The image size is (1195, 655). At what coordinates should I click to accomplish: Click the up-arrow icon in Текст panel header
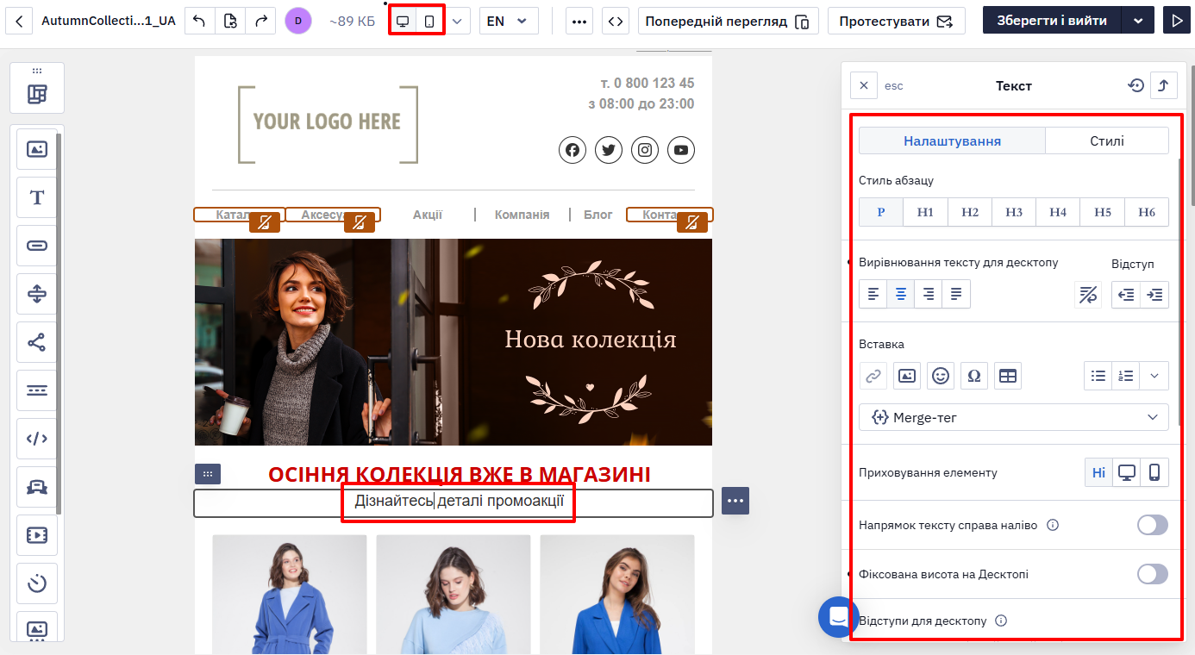click(1164, 85)
